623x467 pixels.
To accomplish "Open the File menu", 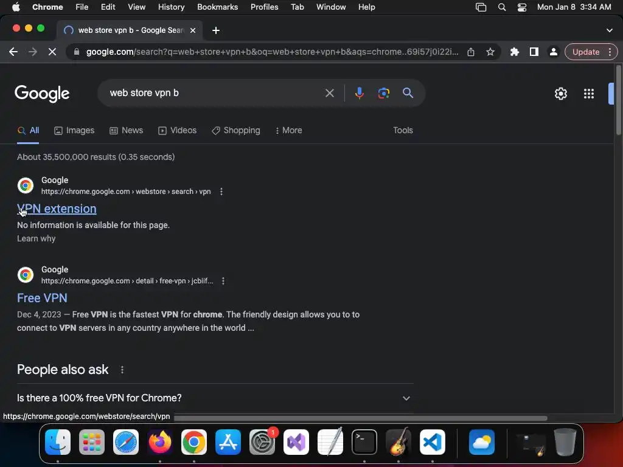I will click(82, 7).
